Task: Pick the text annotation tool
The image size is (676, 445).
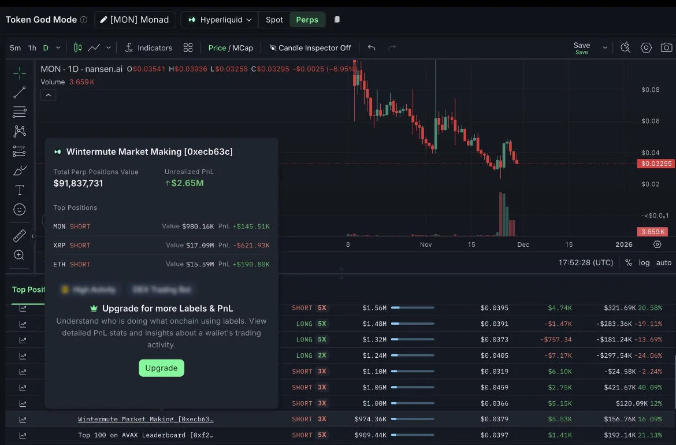Action: point(20,190)
